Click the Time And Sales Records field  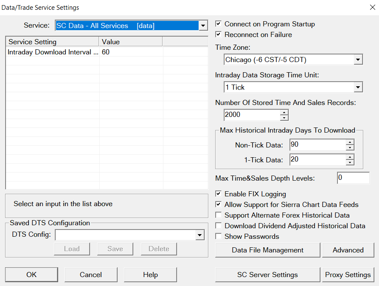[252, 115]
